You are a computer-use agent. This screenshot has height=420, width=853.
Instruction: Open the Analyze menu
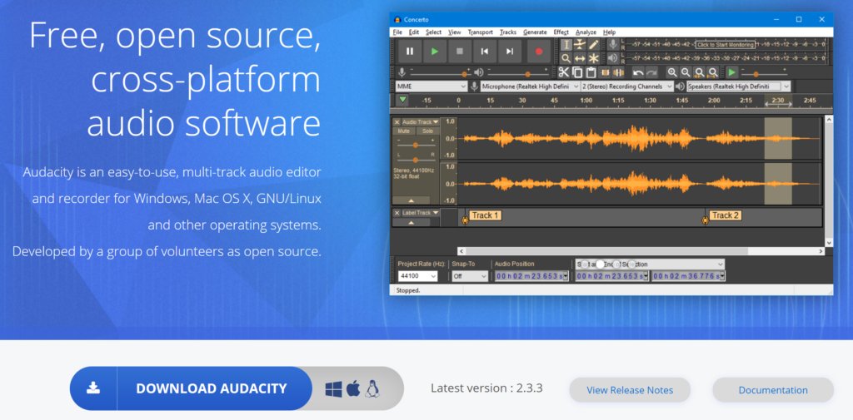pyautogui.click(x=586, y=32)
